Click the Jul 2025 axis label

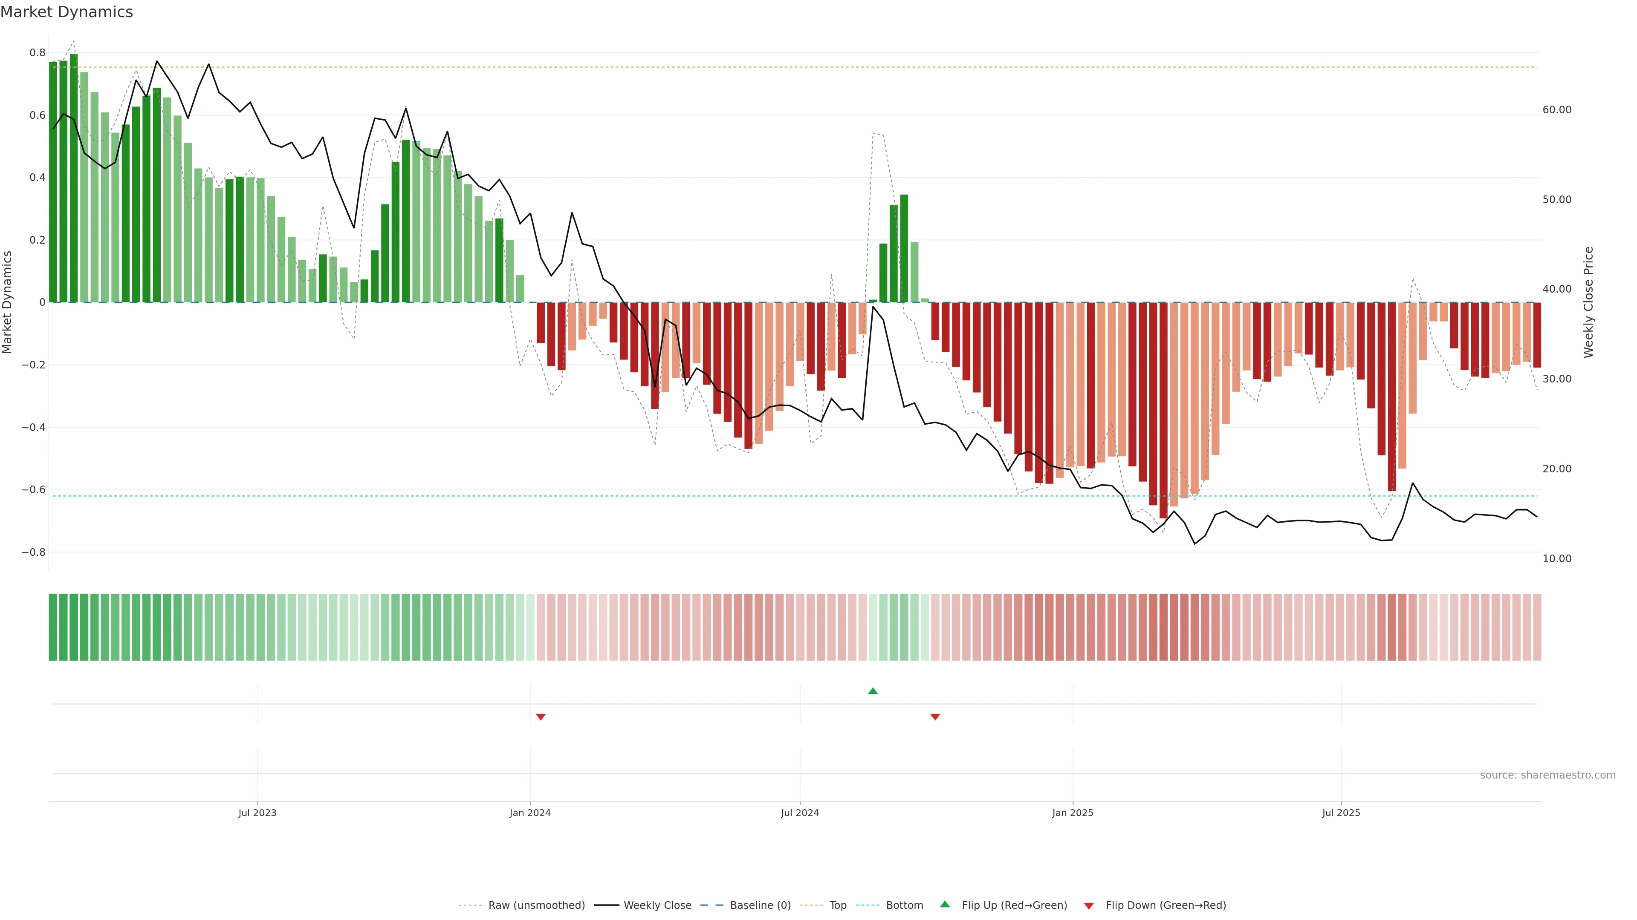coord(1341,813)
